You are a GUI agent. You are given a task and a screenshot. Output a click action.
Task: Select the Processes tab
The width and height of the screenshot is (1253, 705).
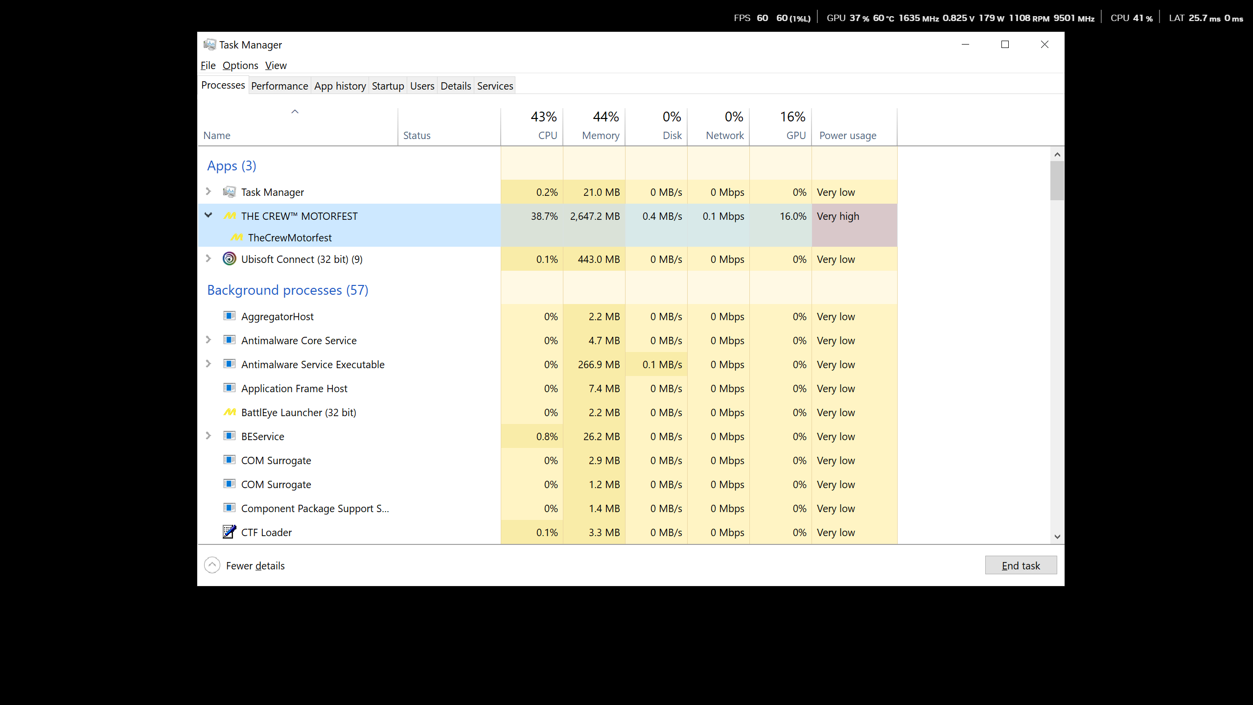click(x=223, y=85)
